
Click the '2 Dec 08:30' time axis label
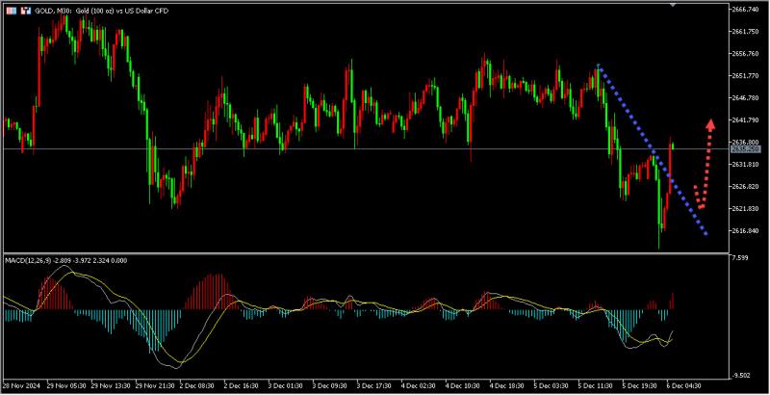coord(198,386)
